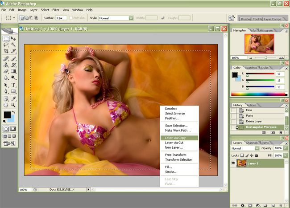
Task: Open the Color panel menu
Action: tap(286, 68)
